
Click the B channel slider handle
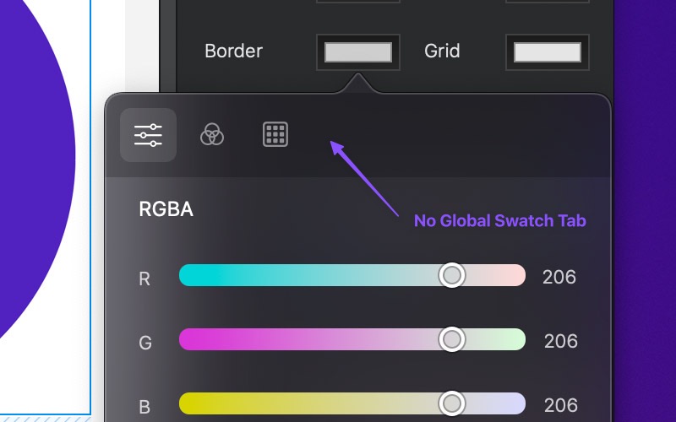pyautogui.click(x=452, y=403)
